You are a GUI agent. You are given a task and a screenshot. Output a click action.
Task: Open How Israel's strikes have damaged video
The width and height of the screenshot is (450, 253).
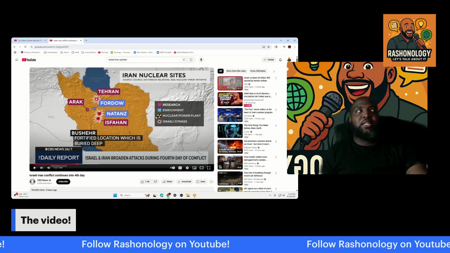coord(230,162)
